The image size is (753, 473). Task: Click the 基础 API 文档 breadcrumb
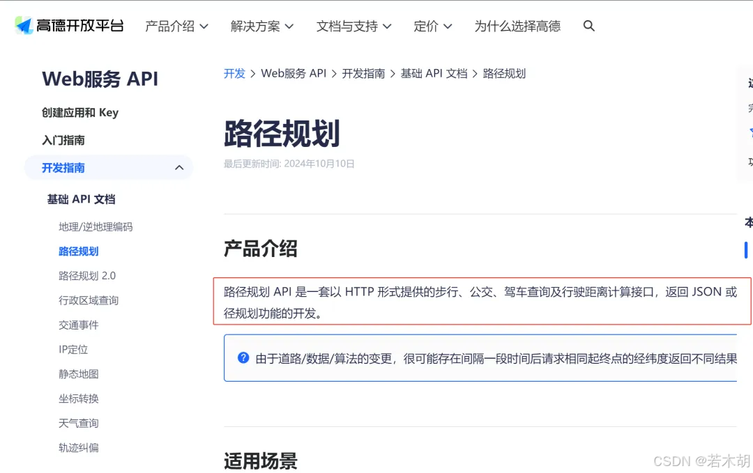pyautogui.click(x=434, y=73)
